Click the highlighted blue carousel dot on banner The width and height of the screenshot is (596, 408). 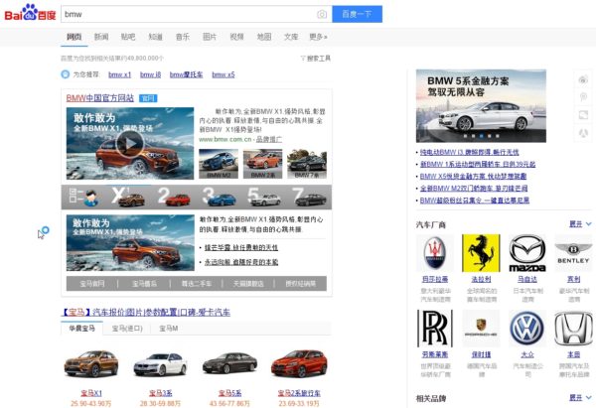481,136
